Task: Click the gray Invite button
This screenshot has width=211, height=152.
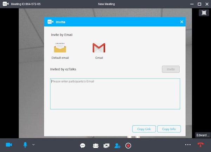Action: [x=171, y=69]
